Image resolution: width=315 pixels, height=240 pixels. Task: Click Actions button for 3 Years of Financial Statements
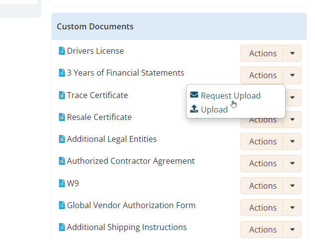pyautogui.click(x=262, y=75)
